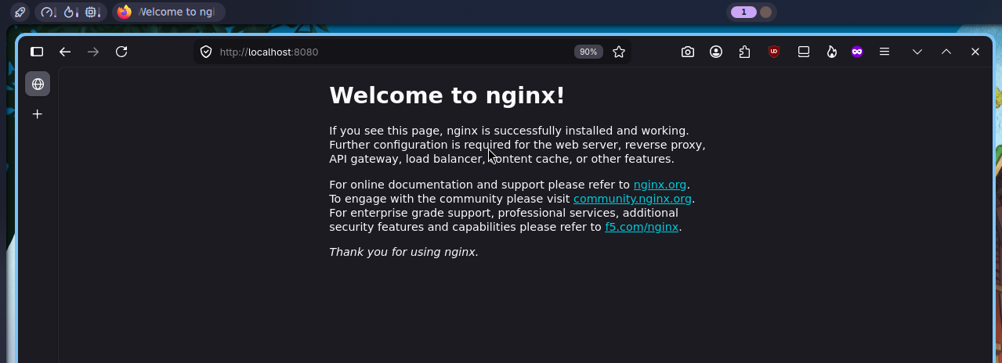Open the account profile icon
Viewport: 1002px width, 363px height.
[716, 52]
